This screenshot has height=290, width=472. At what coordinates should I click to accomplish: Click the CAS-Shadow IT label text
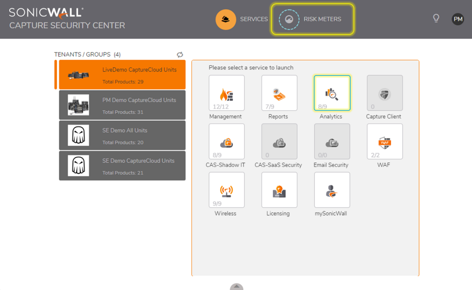[x=225, y=165]
